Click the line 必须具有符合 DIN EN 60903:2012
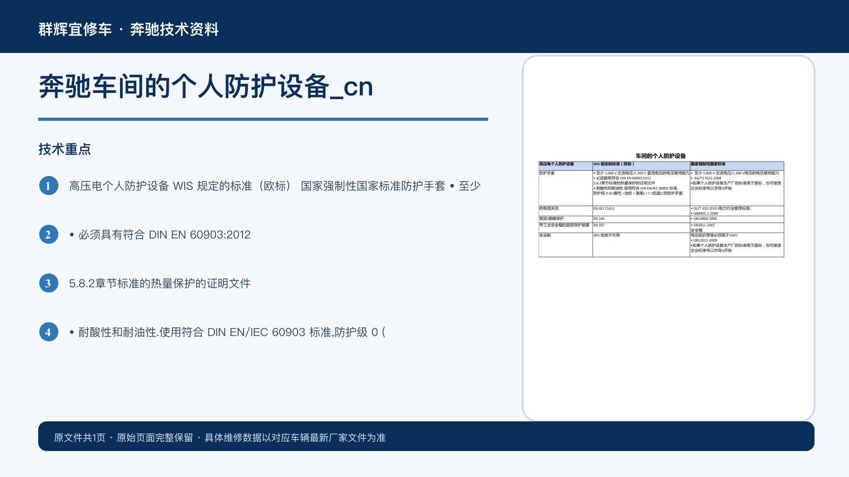Viewport: 849px width, 477px height. (x=160, y=235)
